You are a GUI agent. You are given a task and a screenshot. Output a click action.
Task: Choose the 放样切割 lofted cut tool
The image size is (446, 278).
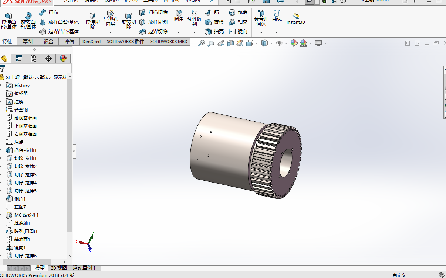(153, 22)
